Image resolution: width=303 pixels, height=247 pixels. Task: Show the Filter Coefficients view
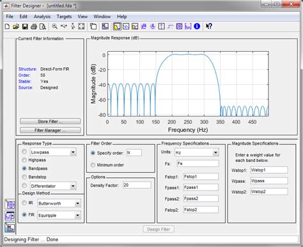click(188, 26)
